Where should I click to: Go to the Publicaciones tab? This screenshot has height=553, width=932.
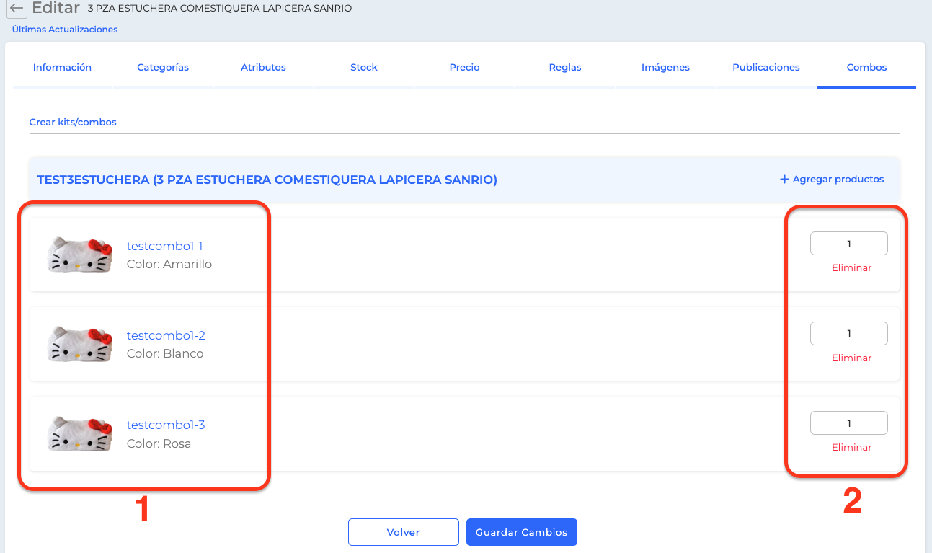click(x=766, y=67)
